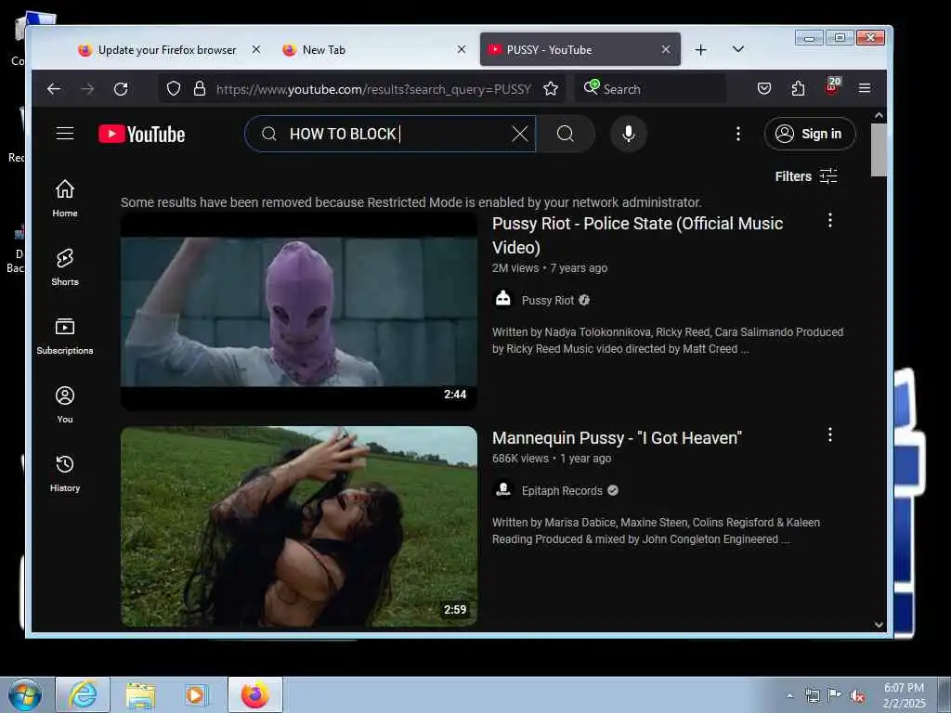Expand the list all tabs chevron
951x713 pixels.
pyautogui.click(x=738, y=49)
